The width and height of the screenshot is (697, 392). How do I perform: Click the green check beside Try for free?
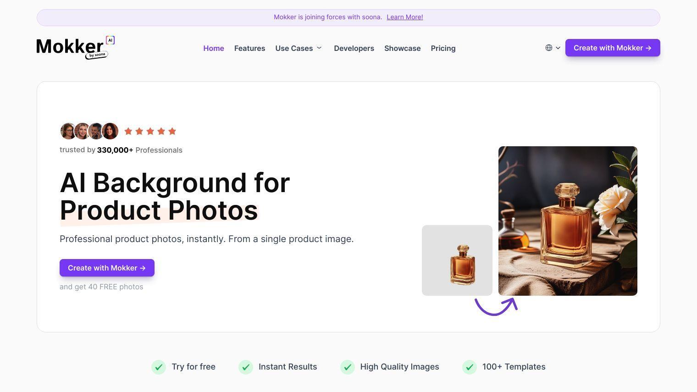(159, 367)
